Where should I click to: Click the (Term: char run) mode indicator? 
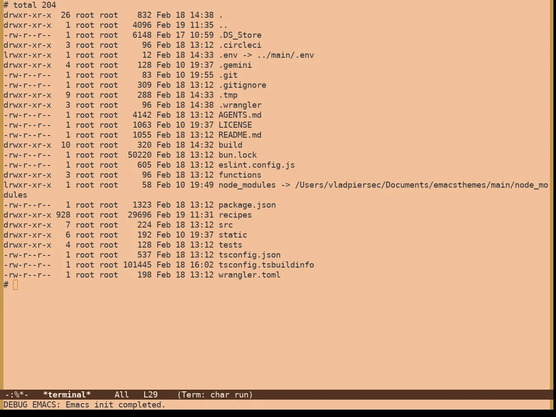click(x=215, y=395)
